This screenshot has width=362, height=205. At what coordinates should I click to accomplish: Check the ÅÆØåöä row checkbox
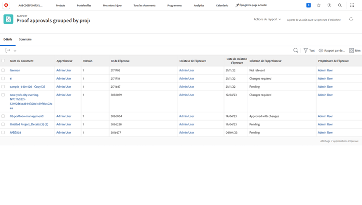tap(3, 133)
